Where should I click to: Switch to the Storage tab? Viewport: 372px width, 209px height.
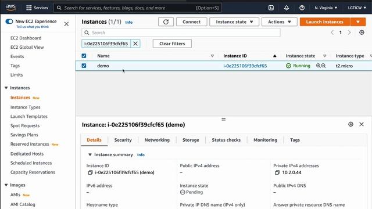coord(191,140)
